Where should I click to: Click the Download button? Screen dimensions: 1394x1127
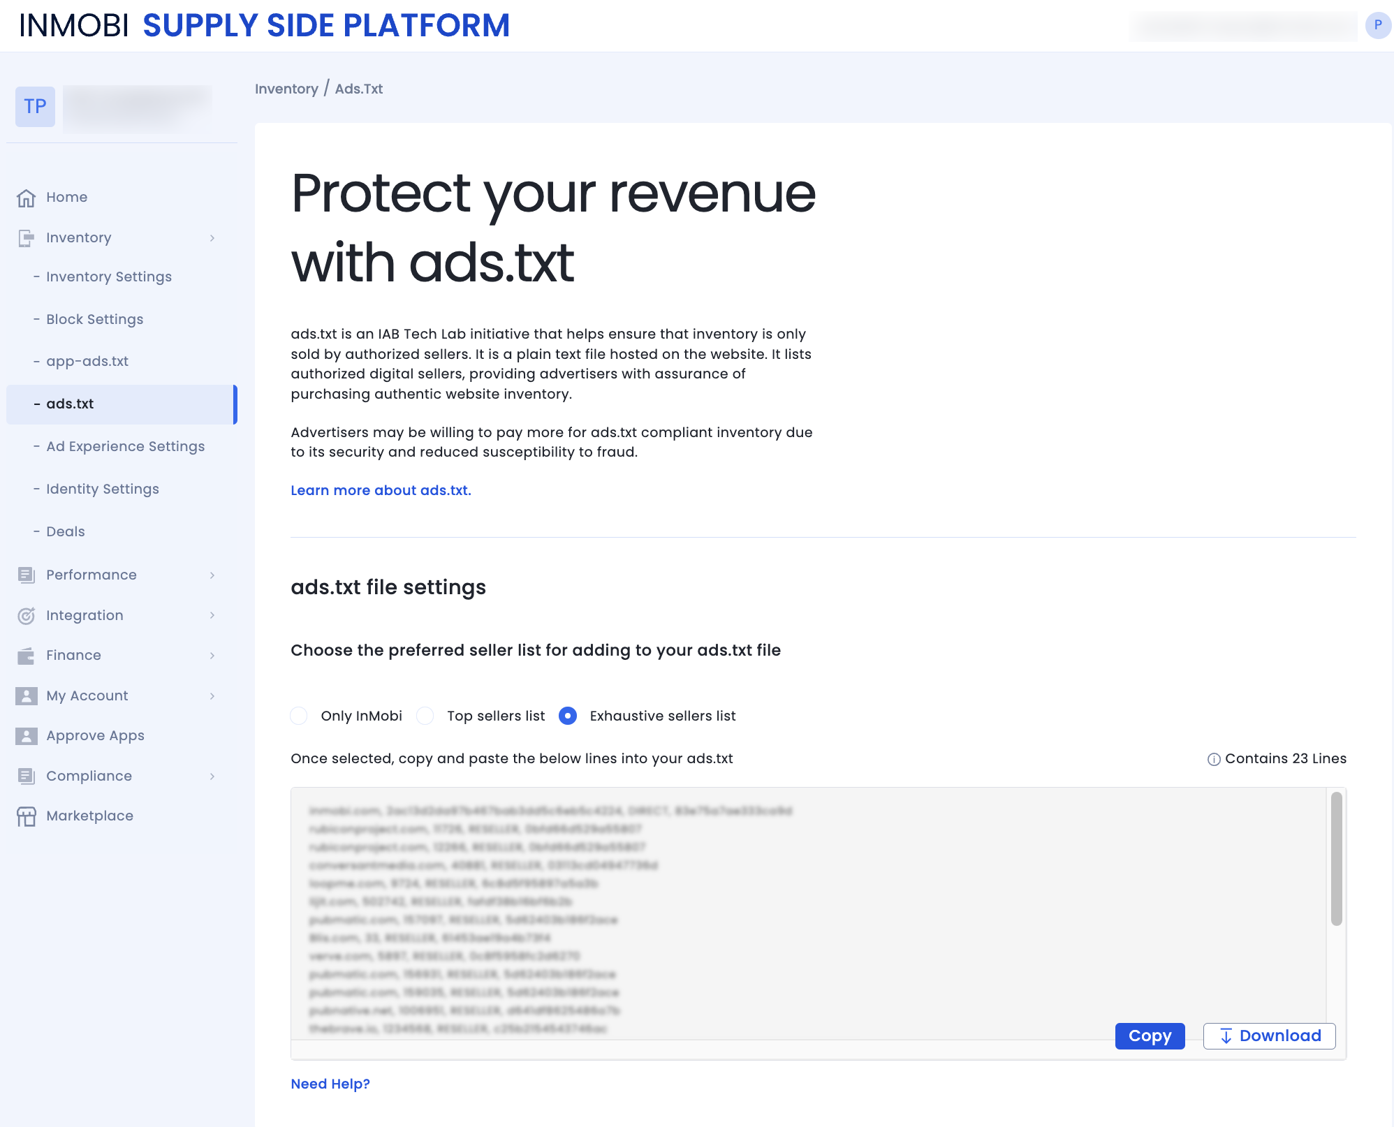pyautogui.click(x=1269, y=1036)
